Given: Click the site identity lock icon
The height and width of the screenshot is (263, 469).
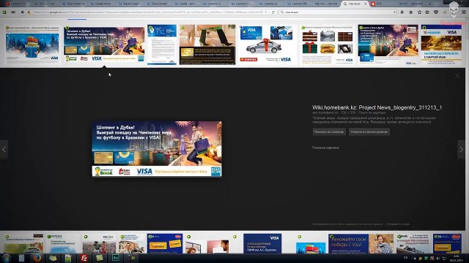Looking at the screenshot, I should (29, 12).
